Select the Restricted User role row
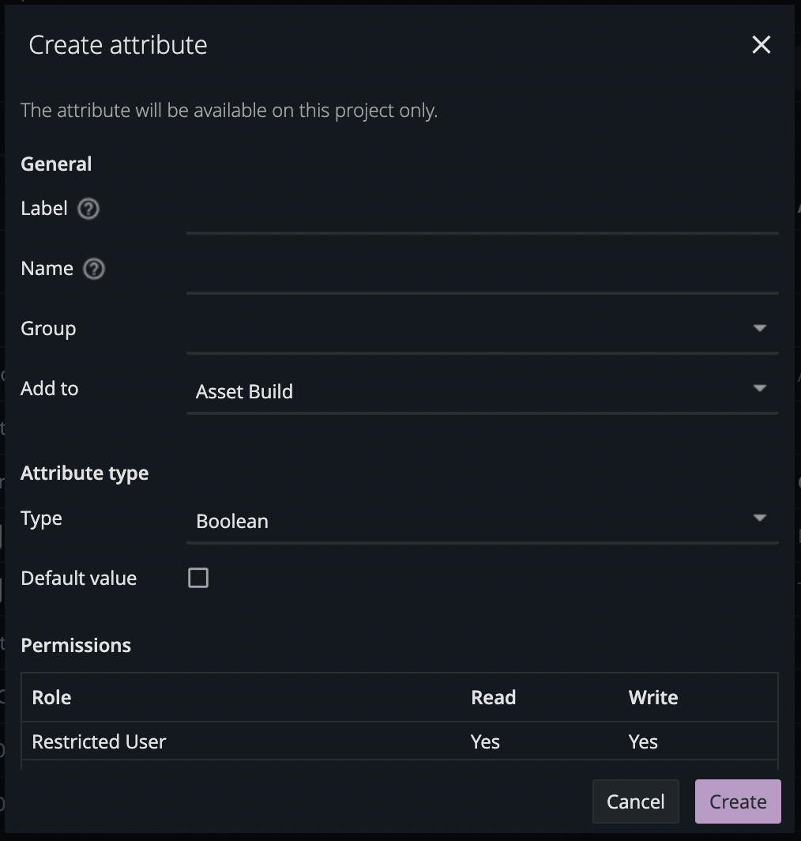 pyautogui.click(x=400, y=741)
